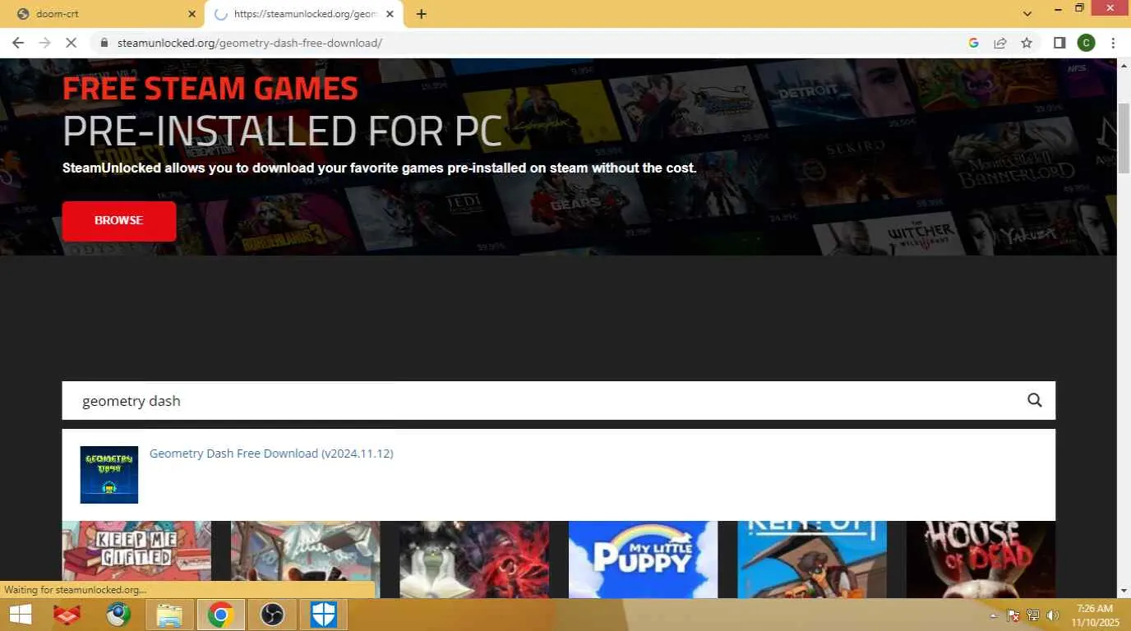Open the Google account icon in the address bar
Screen dimensions: 1131x631
click(973, 43)
